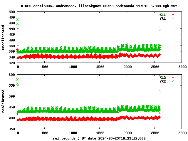Click the green cross marker beside YR2
188x141 pixels.
click(173, 81)
